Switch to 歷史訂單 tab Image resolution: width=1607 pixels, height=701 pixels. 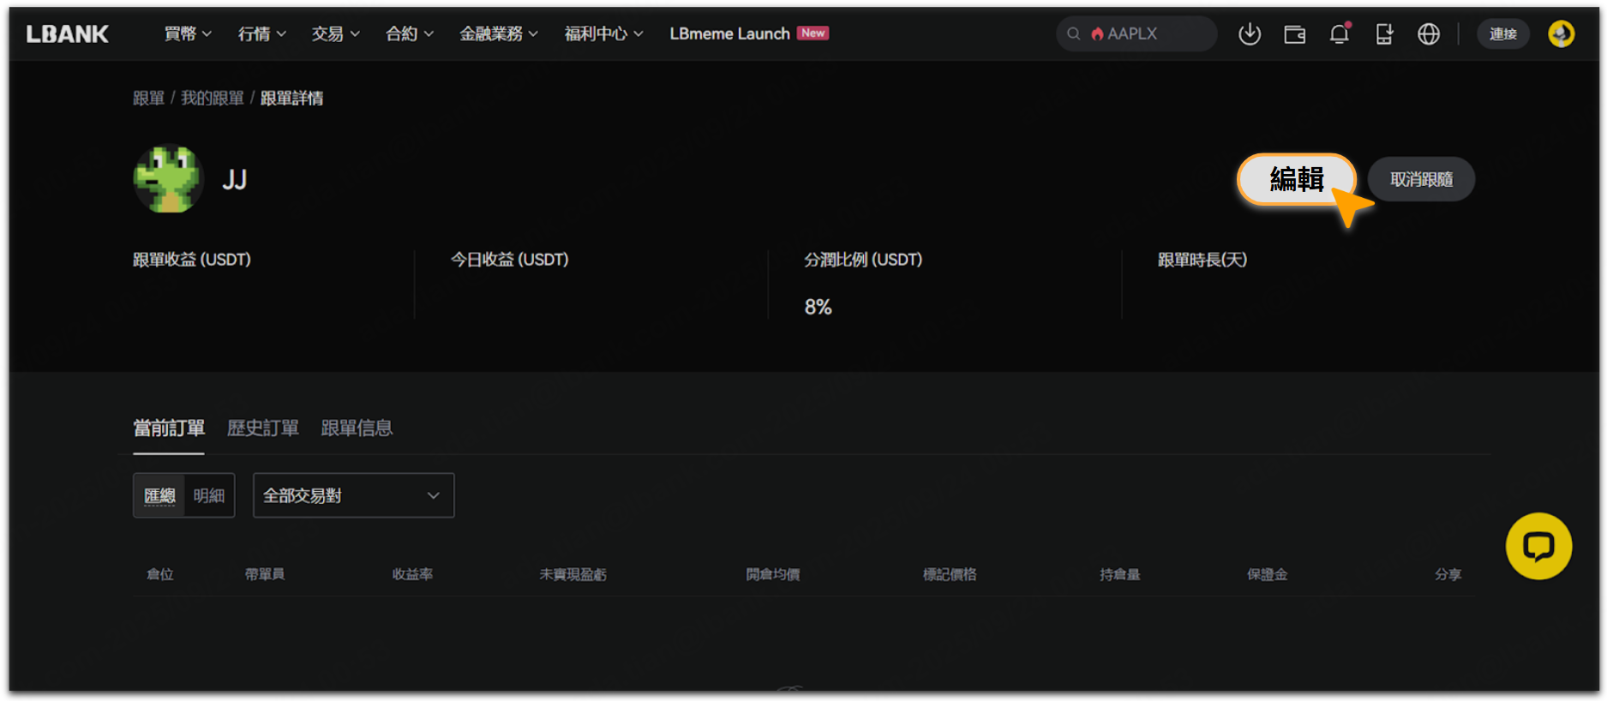(263, 428)
